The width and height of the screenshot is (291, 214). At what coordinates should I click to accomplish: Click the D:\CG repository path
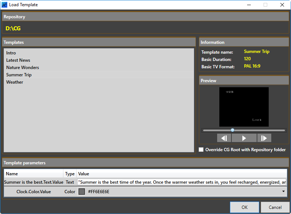tap(13, 28)
